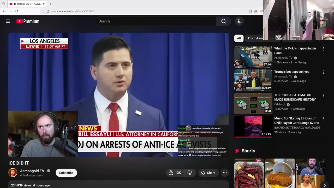Open Asmongold TV channel name link
This screenshot has width=334, height=188.
(x=32, y=171)
